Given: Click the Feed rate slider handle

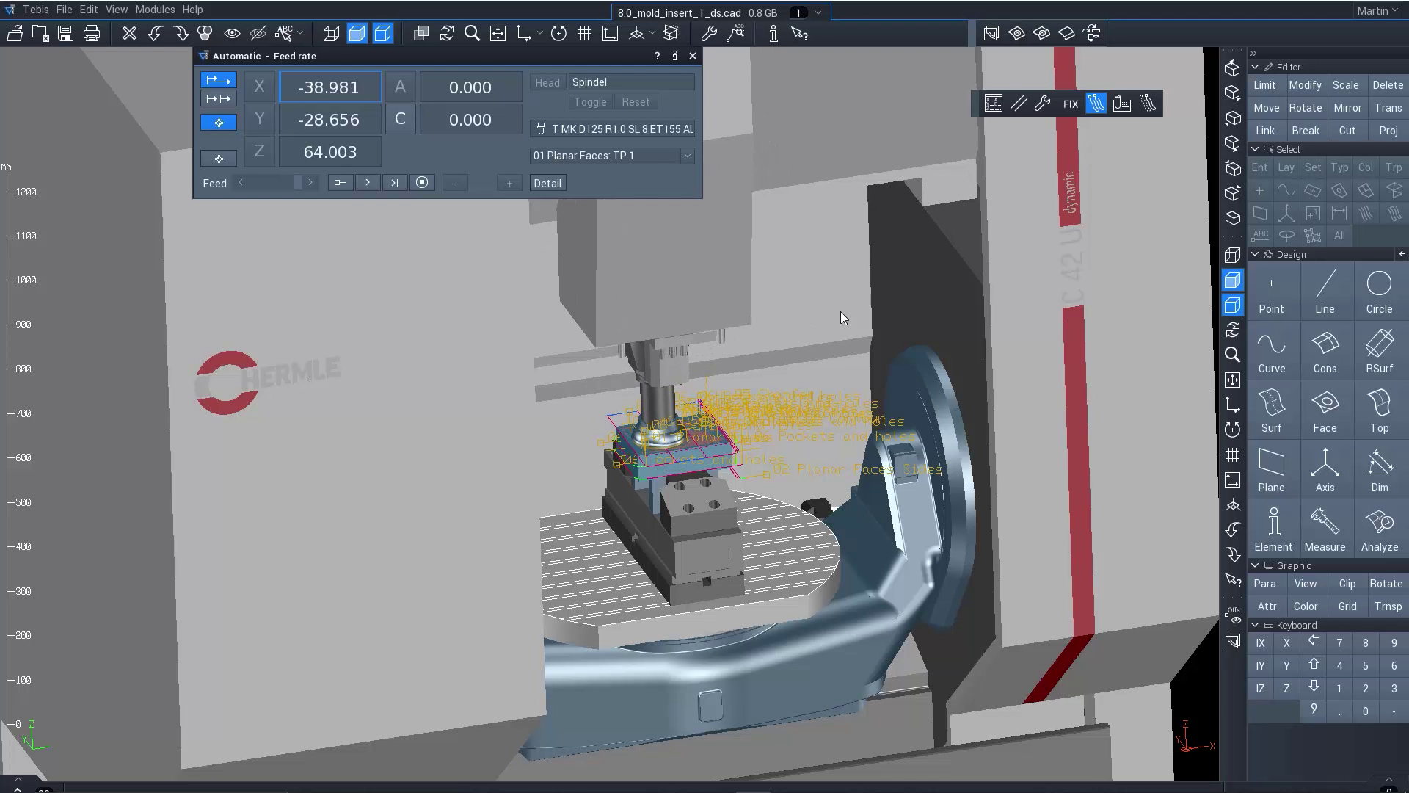Looking at the screenshot, I should coord(297,183).
